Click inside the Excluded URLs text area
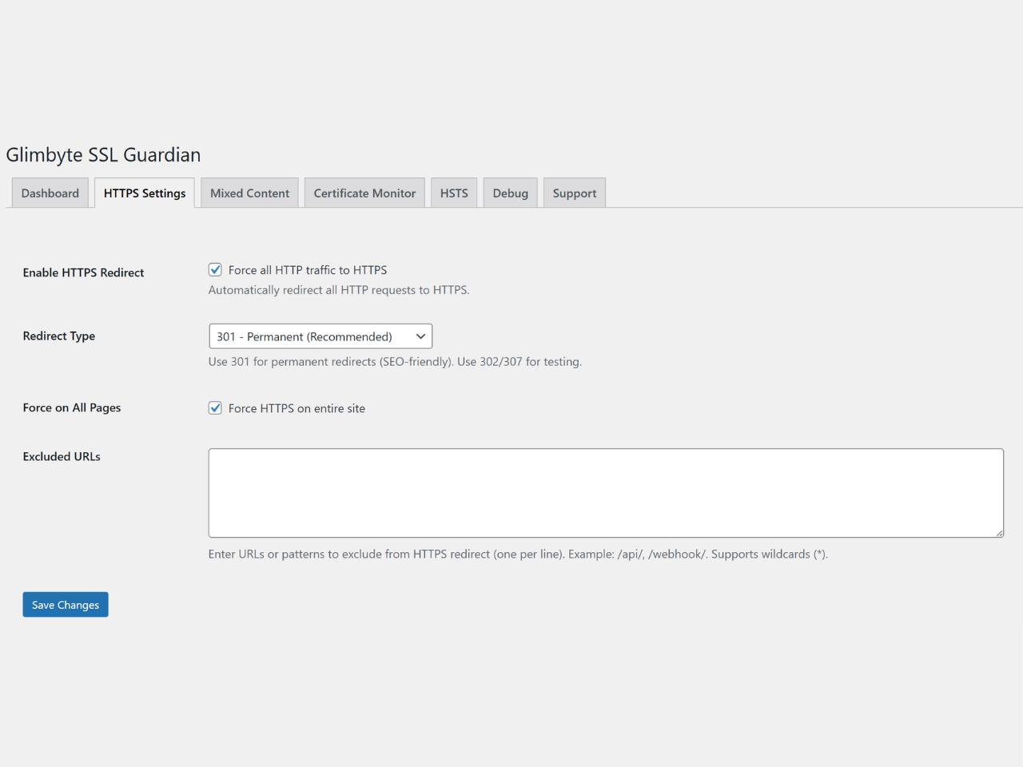Image resolution: width=1023 pixels, height=767 pixels. pyautogui.click(x=605, y=492)
